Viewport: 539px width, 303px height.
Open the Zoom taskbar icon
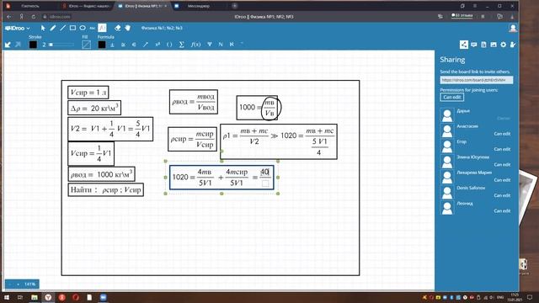[103, 297]
